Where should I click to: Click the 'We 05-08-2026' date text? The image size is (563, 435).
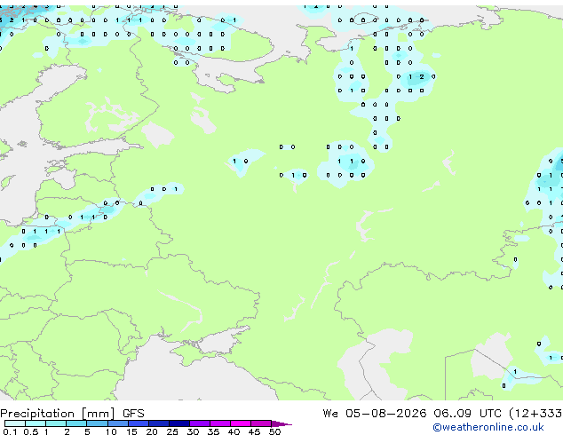pos(375,414)
